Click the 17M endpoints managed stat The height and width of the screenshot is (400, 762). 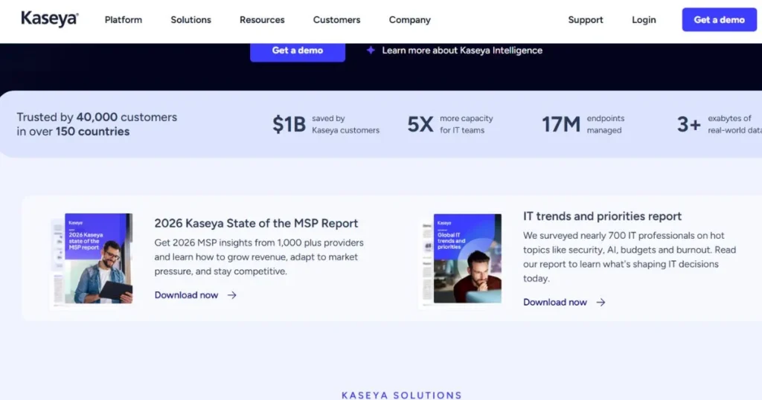pyautogui.click(x=583, y=124)
